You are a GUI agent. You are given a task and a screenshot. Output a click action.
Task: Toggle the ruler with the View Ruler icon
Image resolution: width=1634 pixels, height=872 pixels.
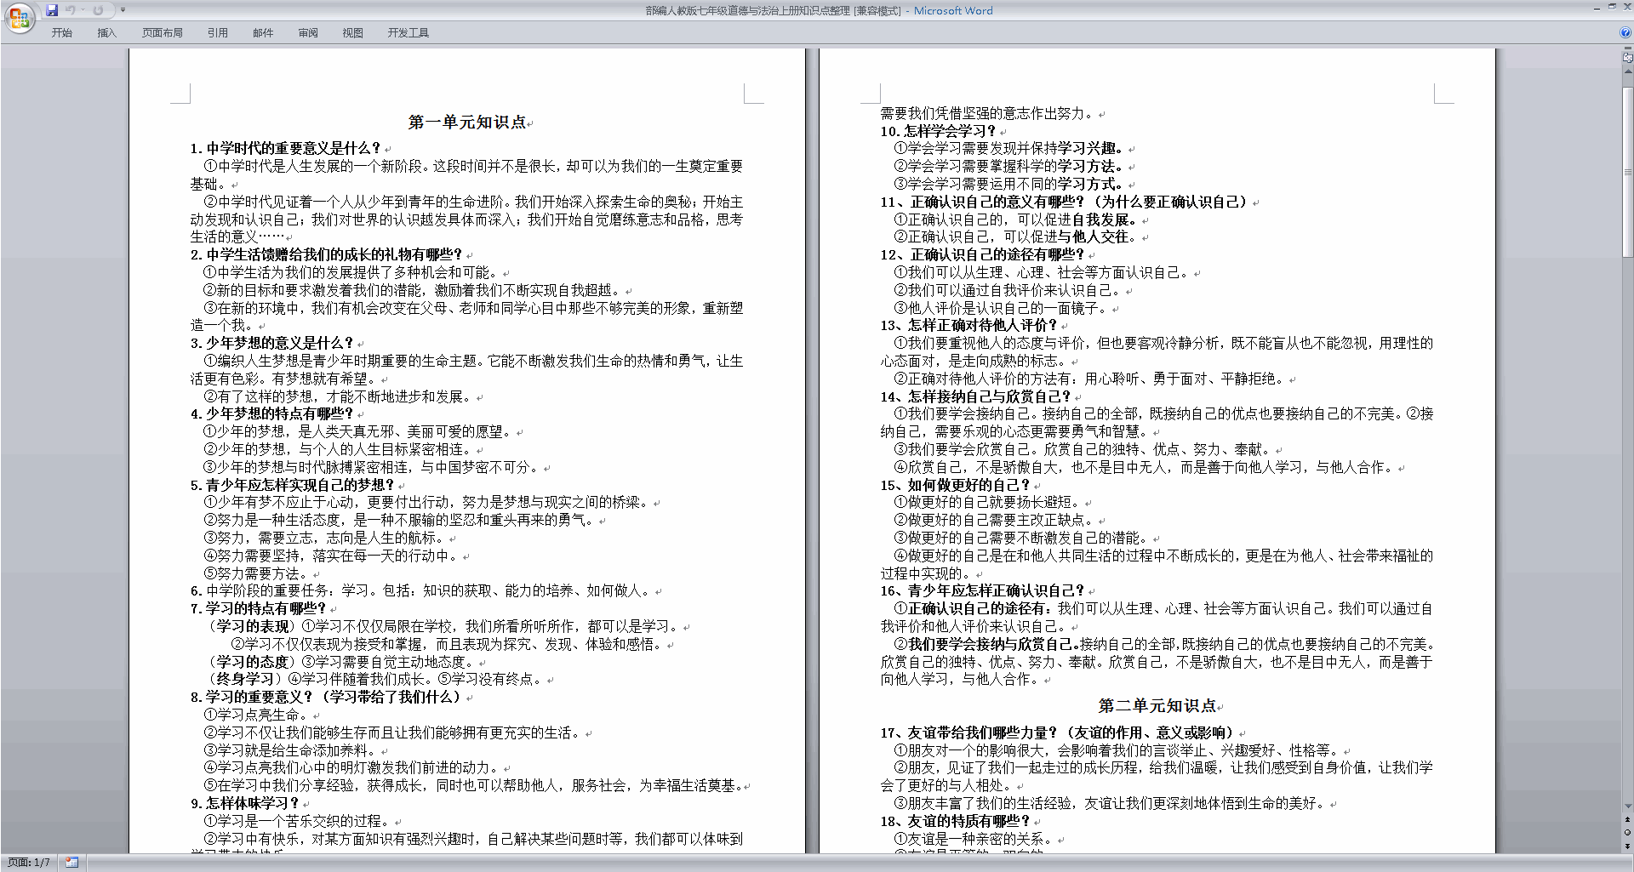(1628, 58)
